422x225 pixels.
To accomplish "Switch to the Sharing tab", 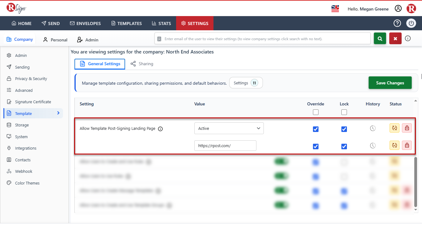I will point(142,64).
